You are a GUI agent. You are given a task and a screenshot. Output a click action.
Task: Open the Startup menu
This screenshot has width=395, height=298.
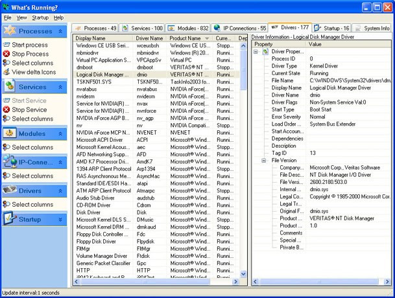(40, 17)
